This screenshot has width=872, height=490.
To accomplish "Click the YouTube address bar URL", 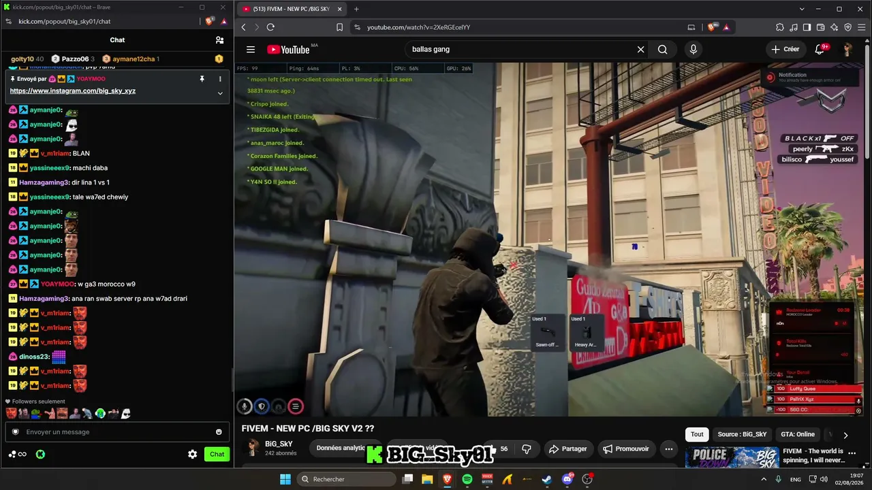I will point(418,27).
